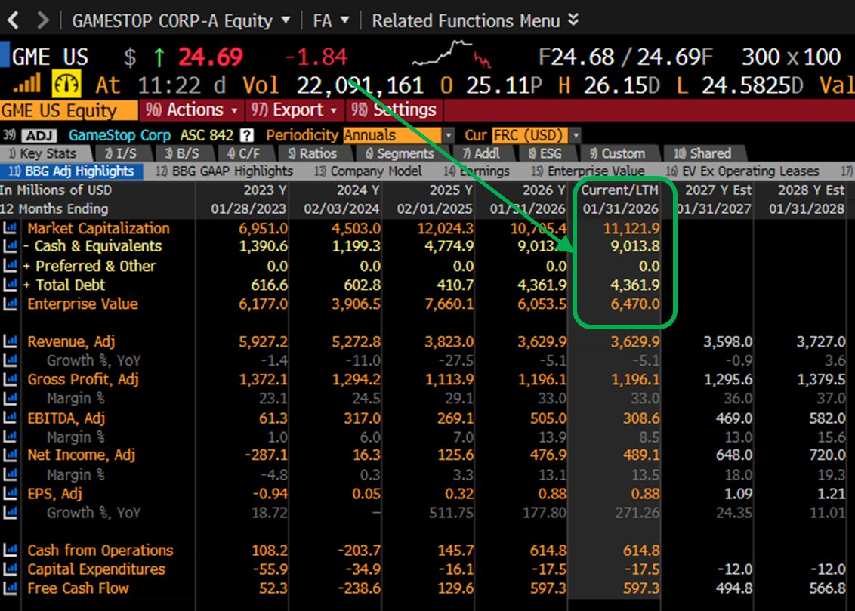Click the ASC 842 accounting standard label

[207, 135]
